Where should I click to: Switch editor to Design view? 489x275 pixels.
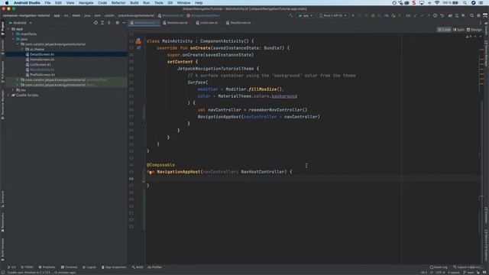click(x=474, y=30)
